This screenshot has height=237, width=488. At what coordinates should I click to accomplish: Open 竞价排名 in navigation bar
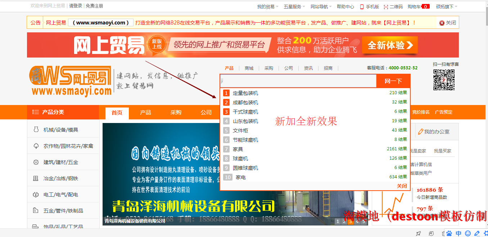(x=421, y=112)
